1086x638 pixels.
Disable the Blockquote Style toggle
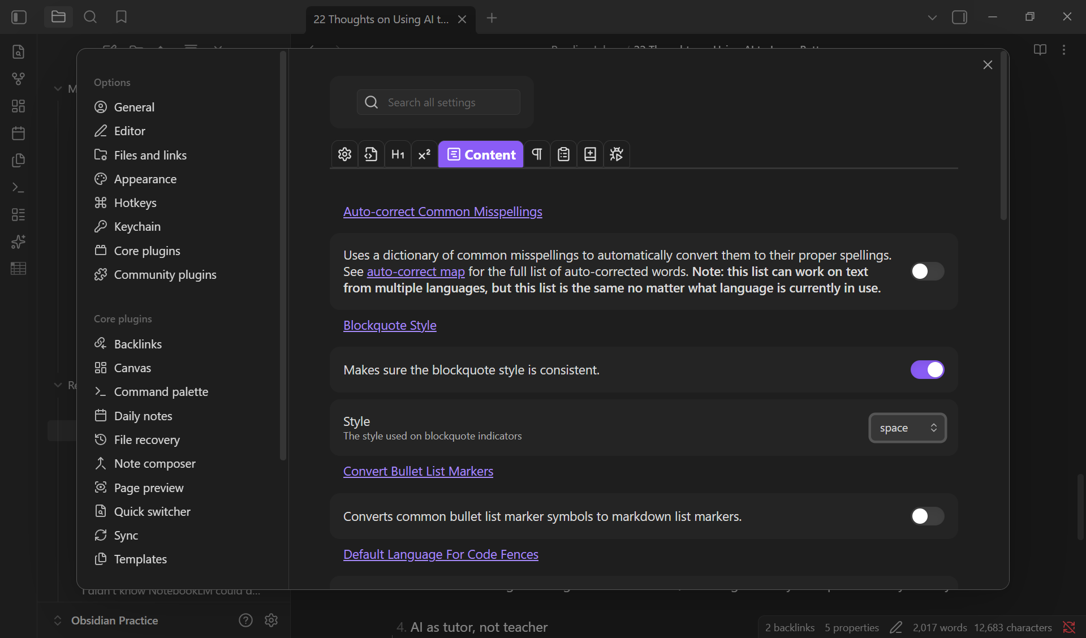(927, 370)
